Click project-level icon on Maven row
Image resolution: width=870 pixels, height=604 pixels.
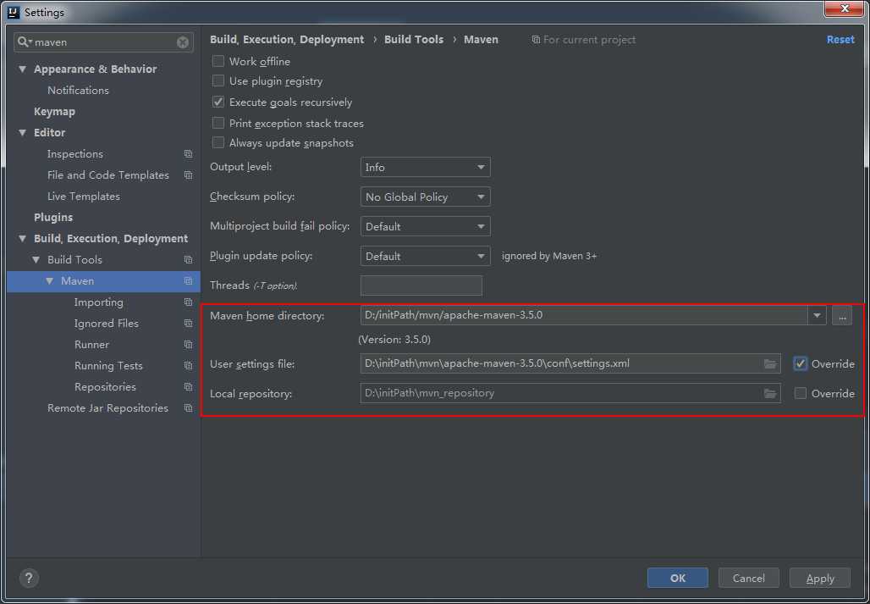pyautogui.click(x=188, y=281)
